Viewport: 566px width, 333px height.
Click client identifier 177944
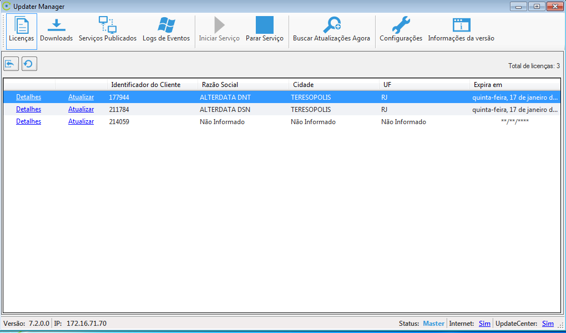[x=119, y=98]
